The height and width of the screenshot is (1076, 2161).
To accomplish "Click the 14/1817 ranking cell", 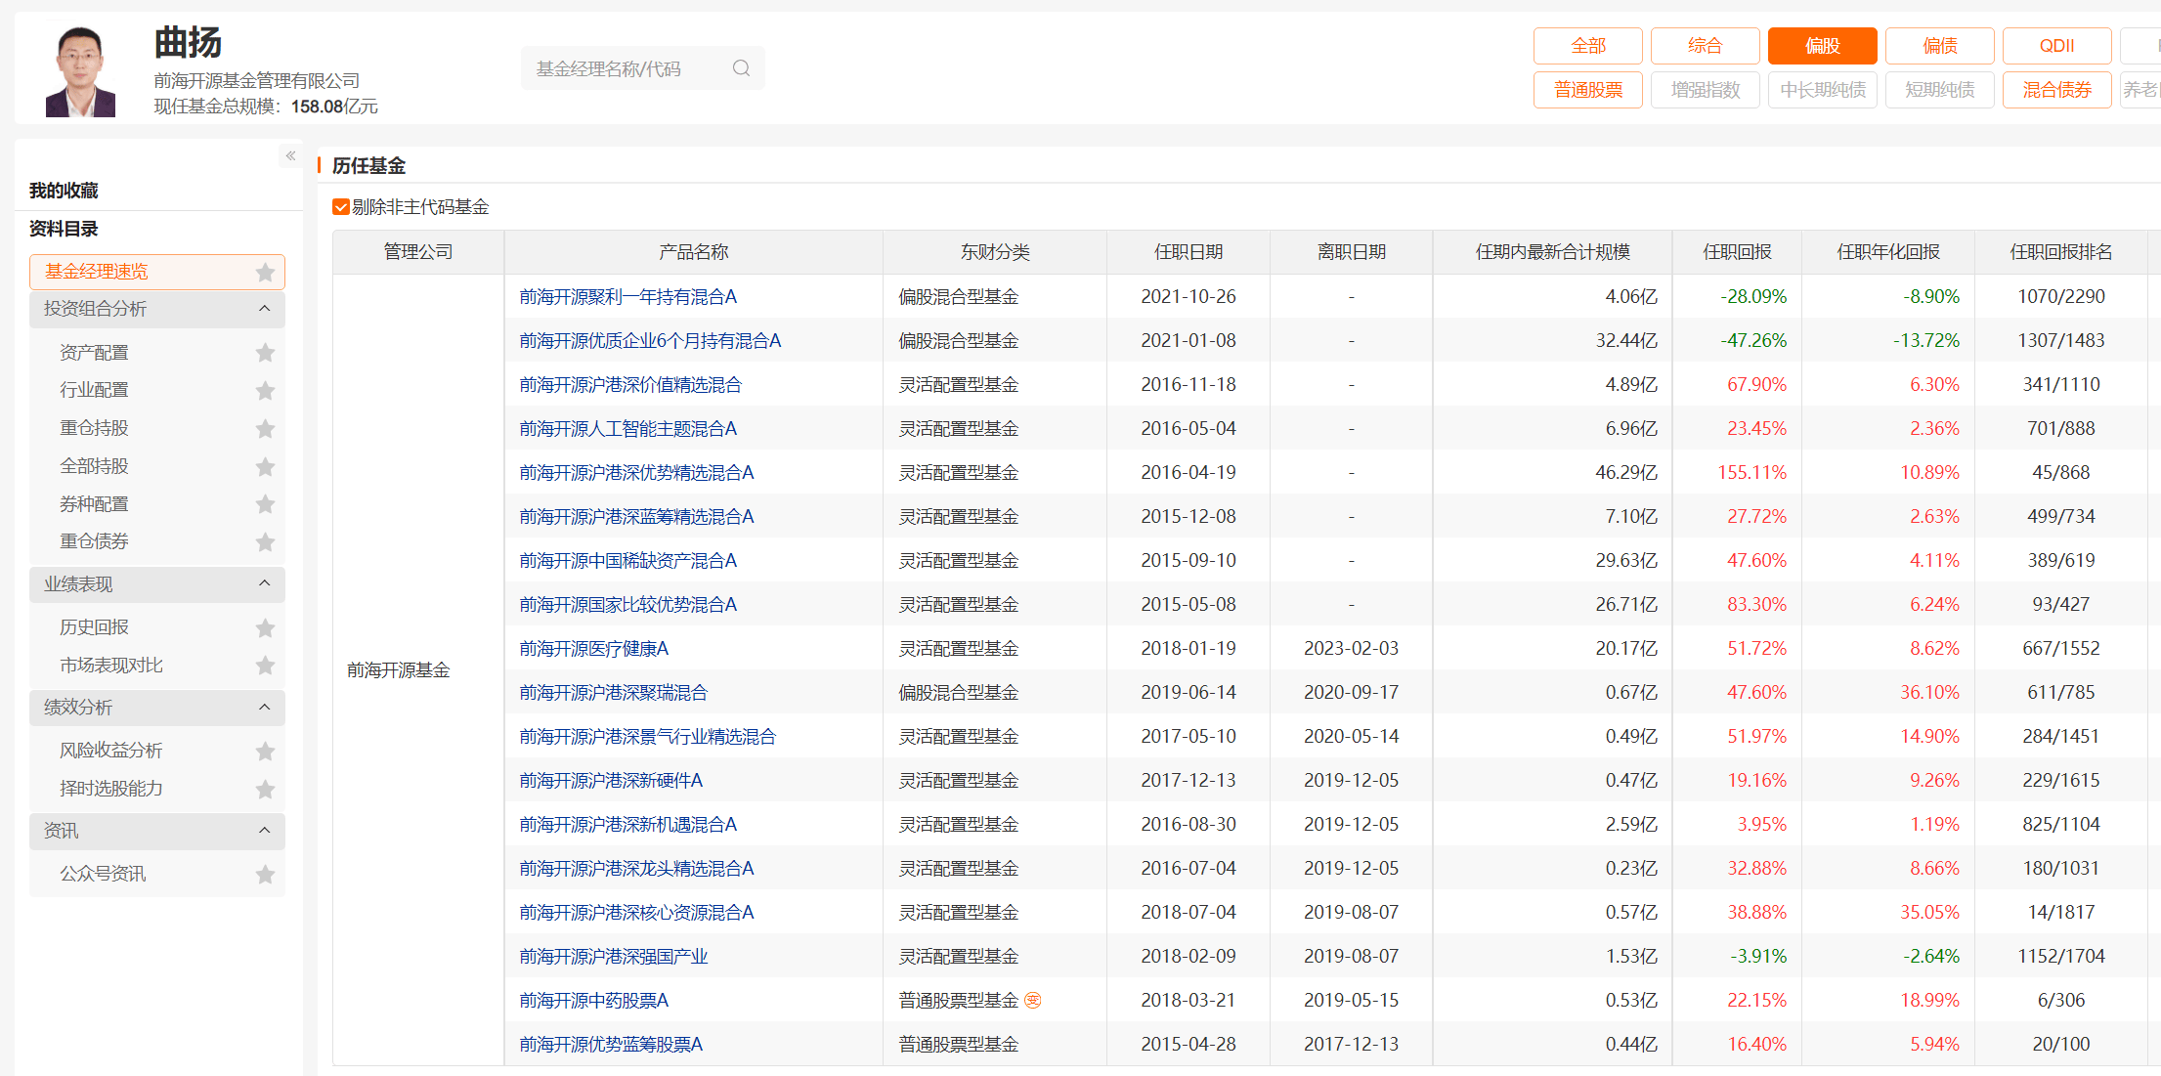I will pyautogui.click(x=2061, y=912).
